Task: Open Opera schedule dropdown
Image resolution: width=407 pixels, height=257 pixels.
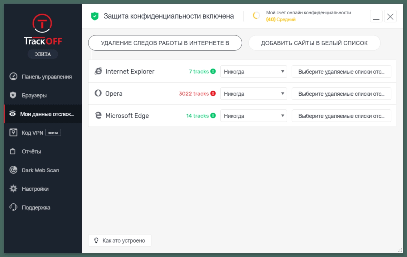Action: pyautogui.click(x=254, y=94)
